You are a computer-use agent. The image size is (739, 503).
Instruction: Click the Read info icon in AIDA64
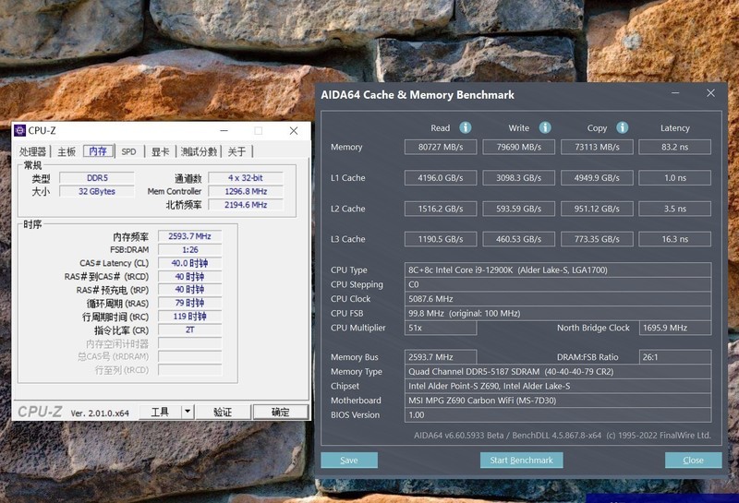tap(466, 127)
